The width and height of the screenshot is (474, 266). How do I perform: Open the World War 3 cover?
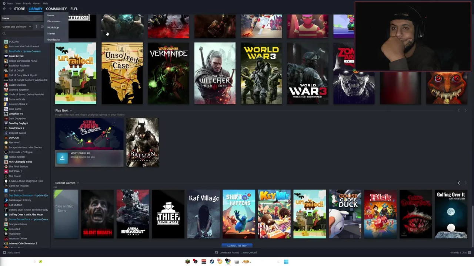click(x=261, y=73)
